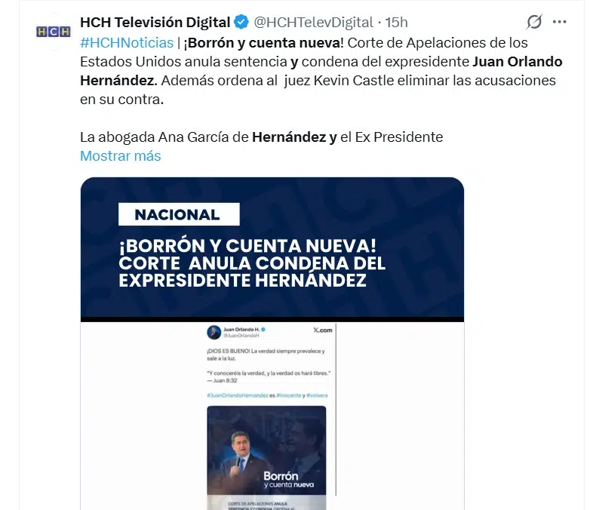Screen dimensions: 593x510
Task: Open the HCH Televisión Digital profile name
Action: coord(155,23)
